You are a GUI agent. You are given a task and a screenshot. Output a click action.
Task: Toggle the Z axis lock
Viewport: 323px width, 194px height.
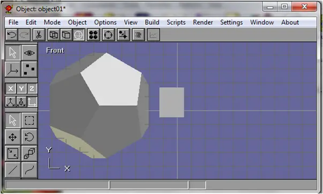coord(32,89)
